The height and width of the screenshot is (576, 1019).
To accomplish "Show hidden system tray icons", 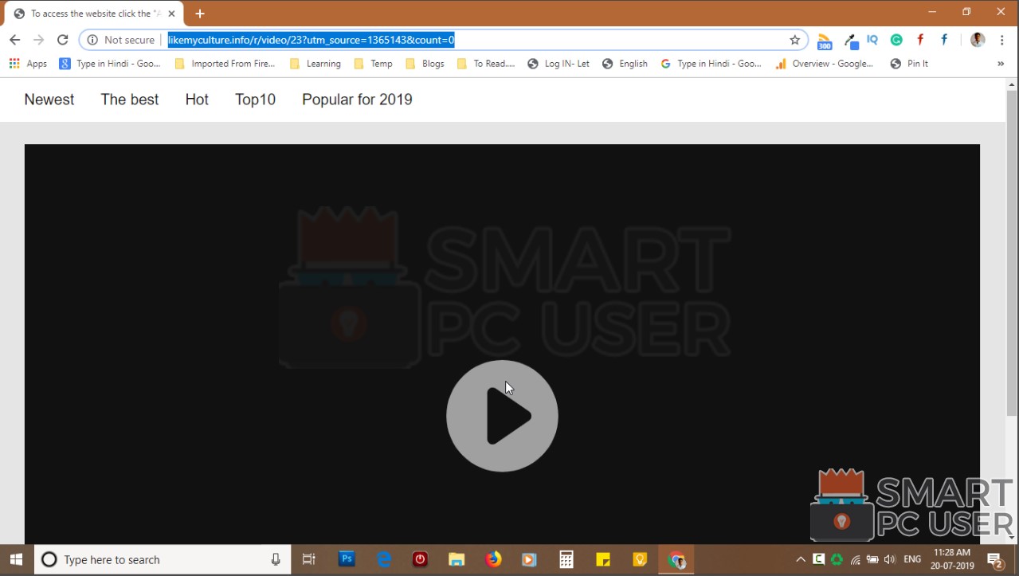I will (801, 559).
